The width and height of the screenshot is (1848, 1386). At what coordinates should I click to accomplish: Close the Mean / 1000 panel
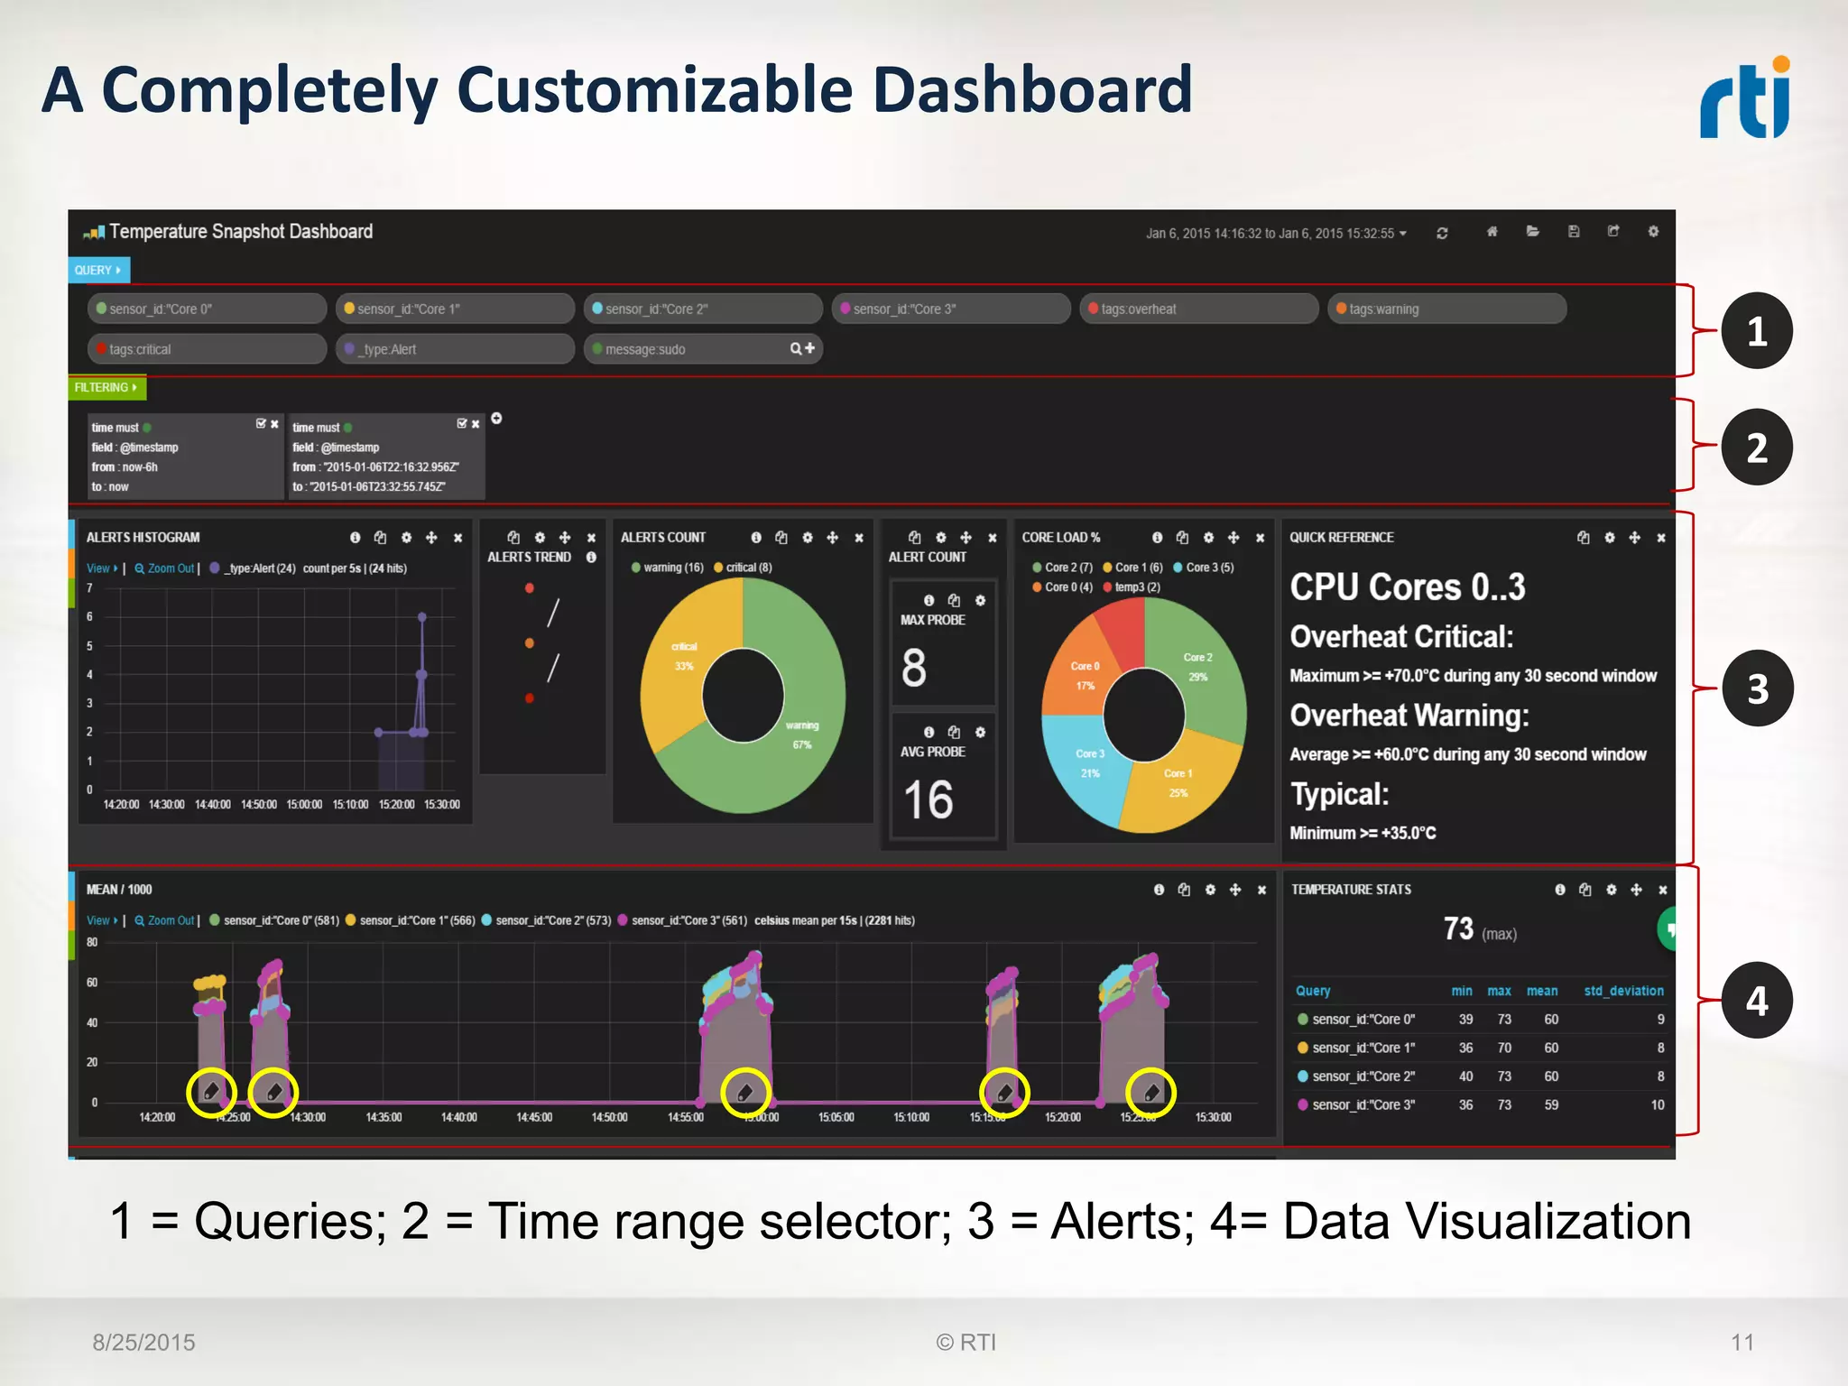tap(1261, 890)
